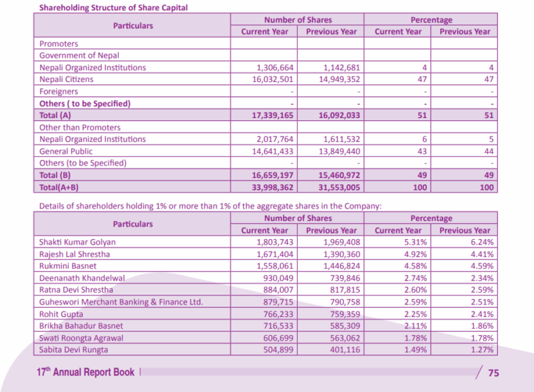Select shareholder name Shakti Kumar Golyan
Image resolution: width=534 pixels, height=392 pixels.
pos(78,242)
